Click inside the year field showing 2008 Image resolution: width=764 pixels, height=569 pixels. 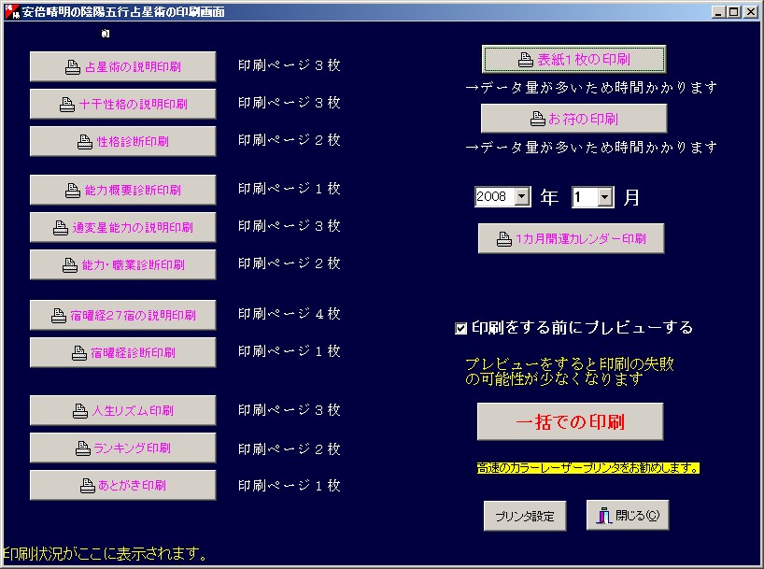click(495, 196)
